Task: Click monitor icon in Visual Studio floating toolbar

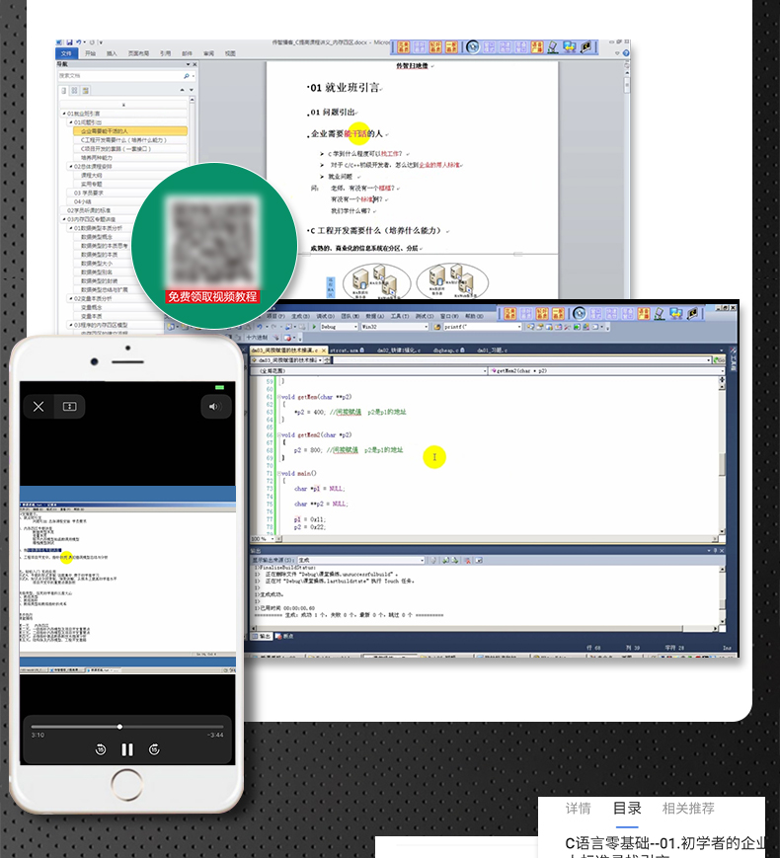Action: [x=676, y=314]
